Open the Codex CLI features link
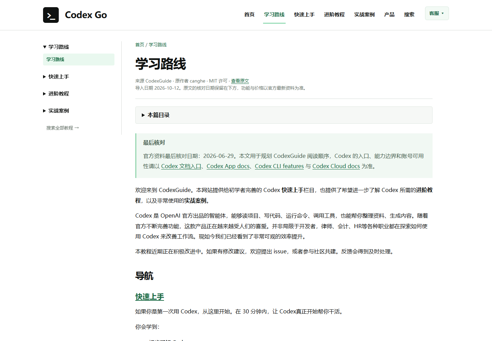The height and width of the screenshot is (341, 492). (279, 166)
